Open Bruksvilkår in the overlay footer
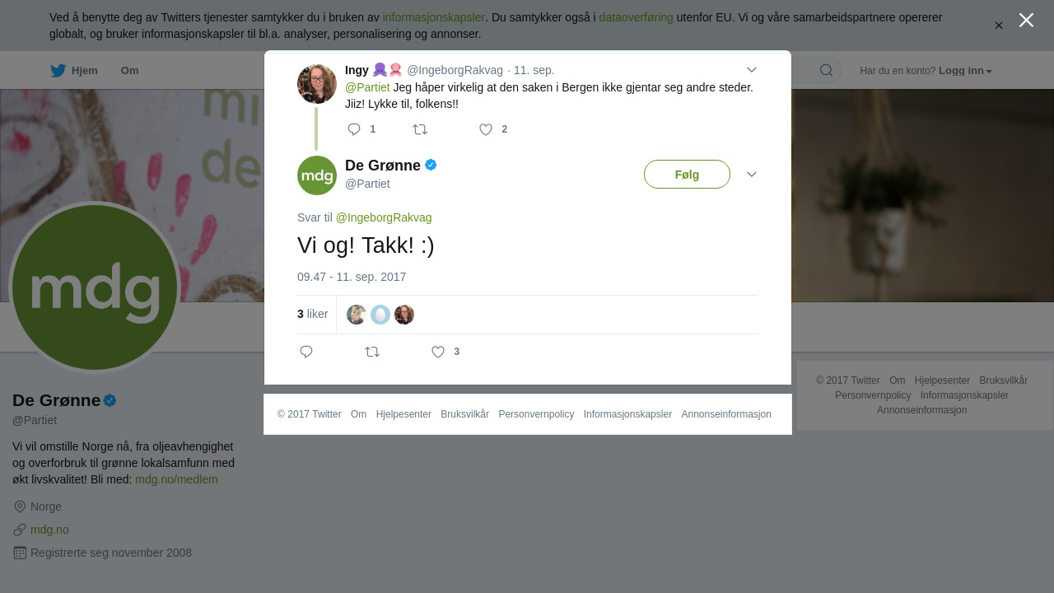Screen dimensions: 1054x593 coord(464,414)
